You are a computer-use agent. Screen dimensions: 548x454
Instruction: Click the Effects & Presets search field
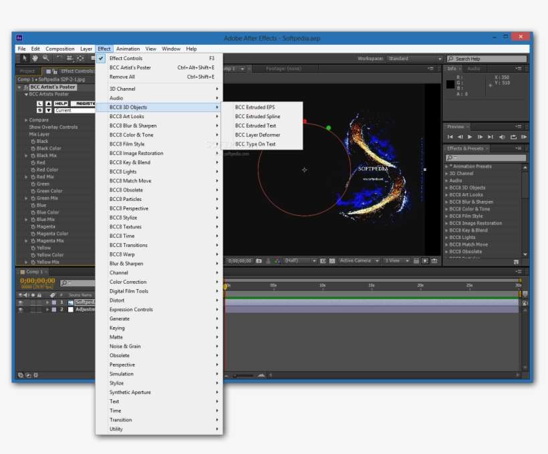pyautogui.click(x=486, y=158)
